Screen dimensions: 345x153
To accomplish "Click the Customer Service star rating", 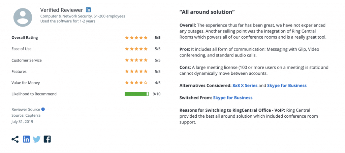I will coord(136,60).
